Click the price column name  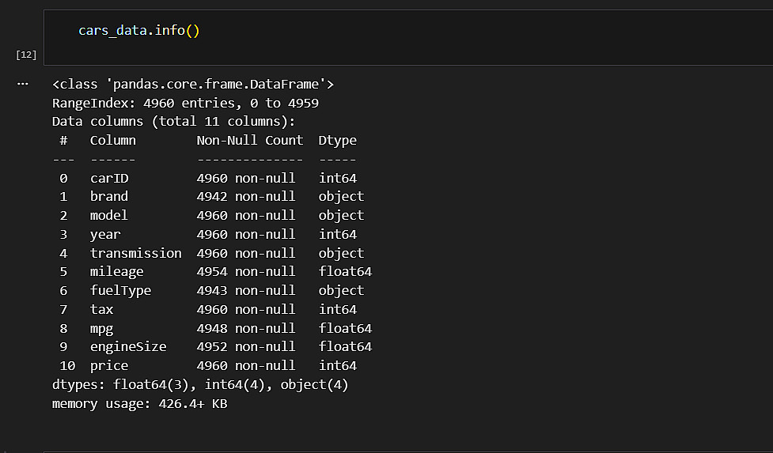109,366
